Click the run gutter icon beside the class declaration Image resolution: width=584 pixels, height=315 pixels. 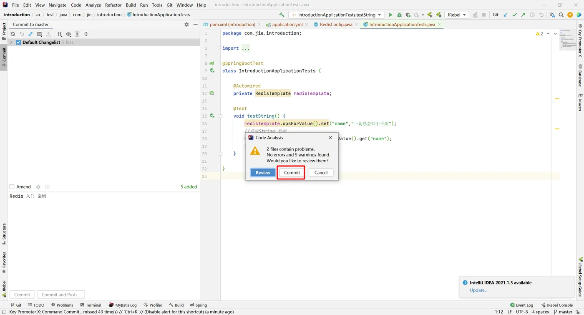(x=212, y=71)
